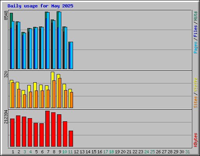Click the day 2 red KBytes bar
This screenshot has width=200, height=156.
(18, 131)
